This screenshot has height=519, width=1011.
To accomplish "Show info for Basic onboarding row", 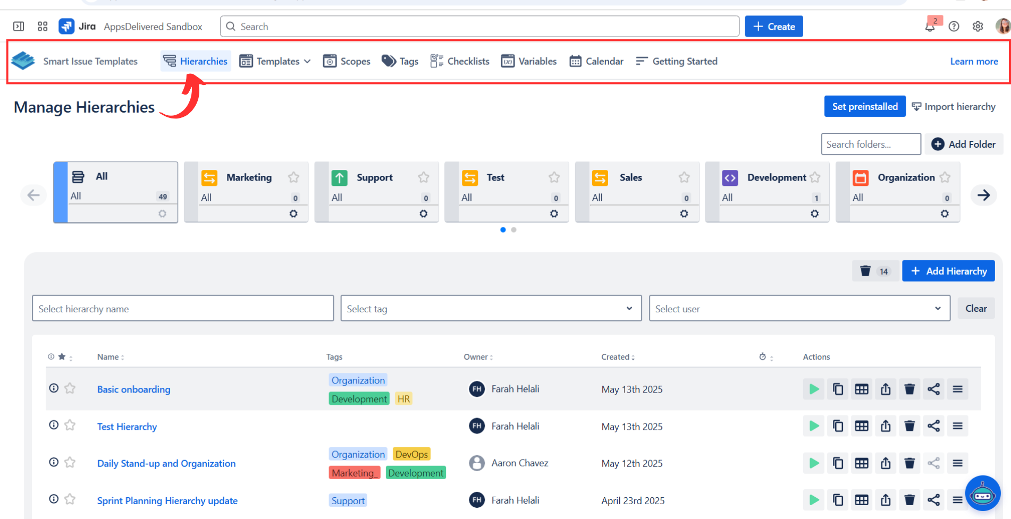I will (54, 388).
